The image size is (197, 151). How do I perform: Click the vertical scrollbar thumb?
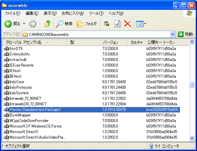tap(192, 85)
